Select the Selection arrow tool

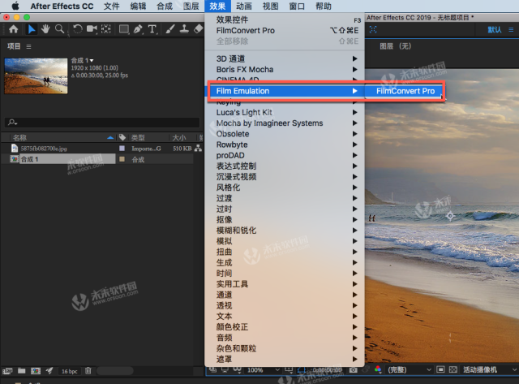click(32, 29)
